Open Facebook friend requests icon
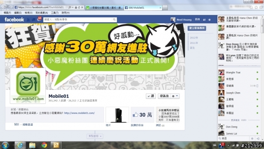This screenshot has height=149, width=264. click(x=28, y=20)
